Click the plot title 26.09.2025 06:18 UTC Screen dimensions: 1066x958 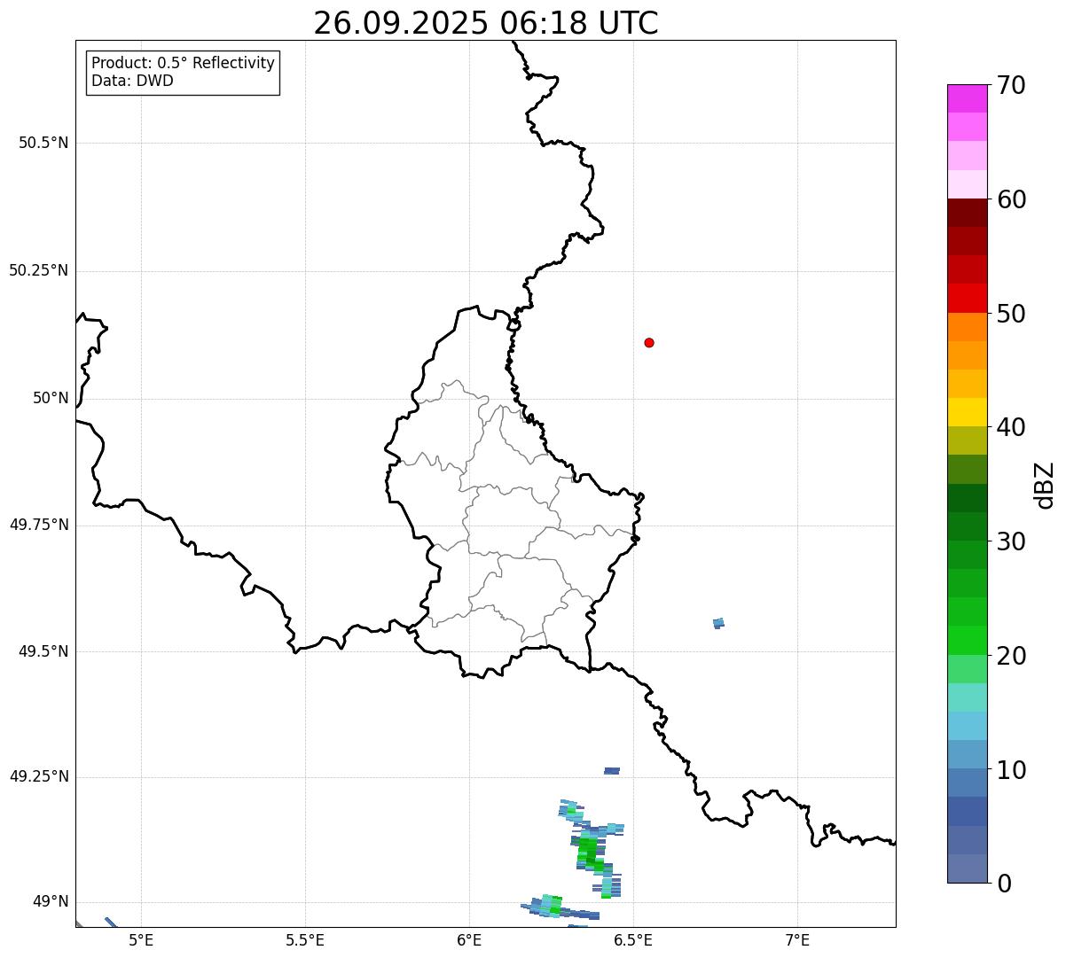486,23
